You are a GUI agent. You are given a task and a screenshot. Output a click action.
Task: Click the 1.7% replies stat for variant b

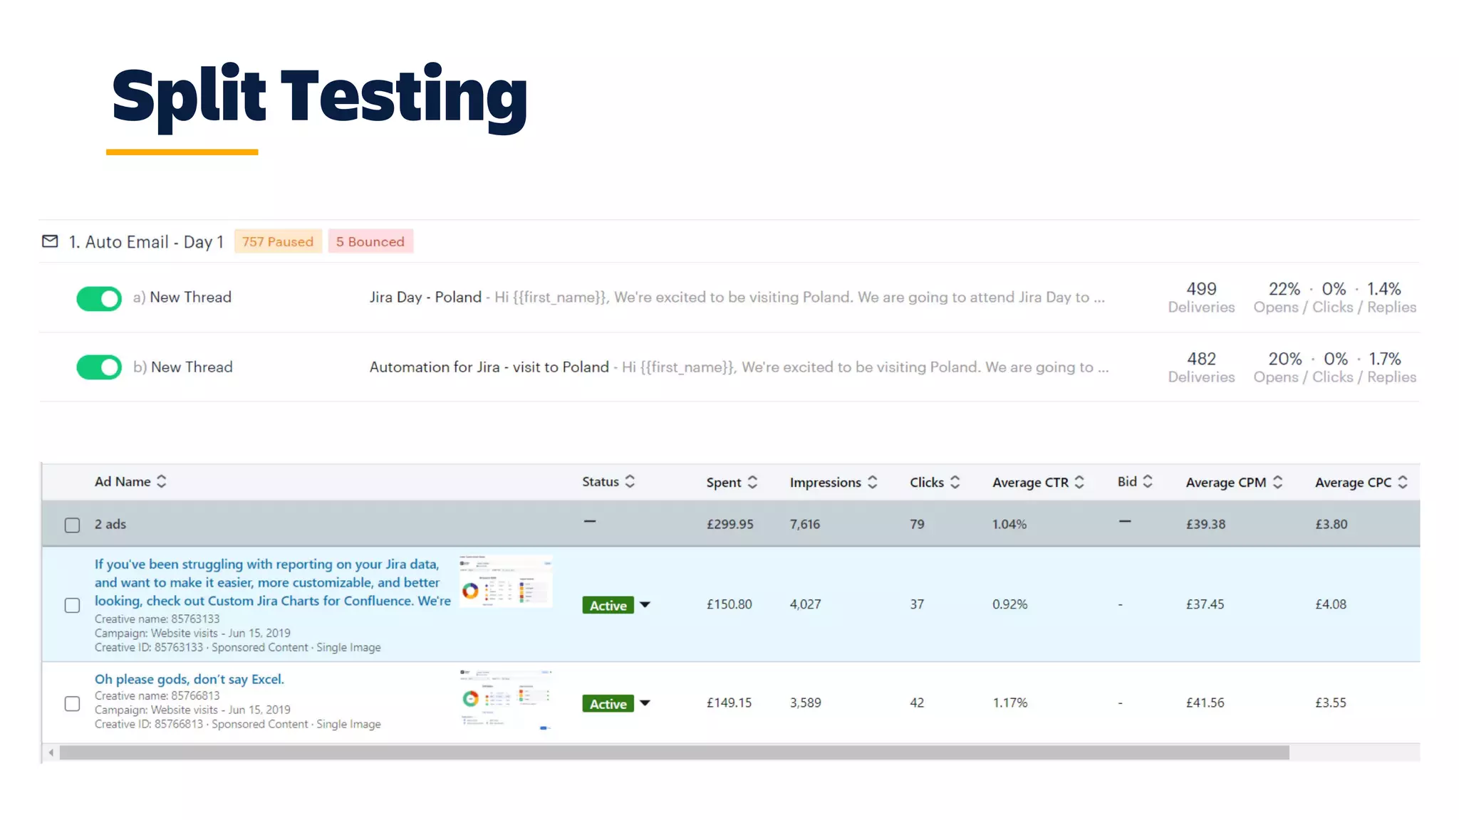tap(1384, 359)
